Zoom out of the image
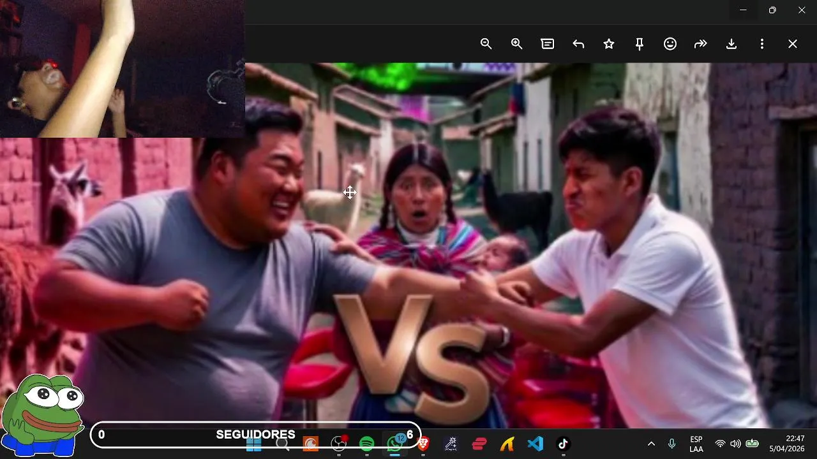The height and width of the screenshot is (459, 817). (x=486, y=44)
